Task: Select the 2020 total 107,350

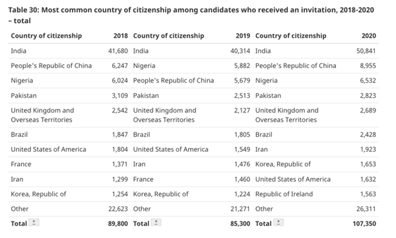Action: point(364,223)
